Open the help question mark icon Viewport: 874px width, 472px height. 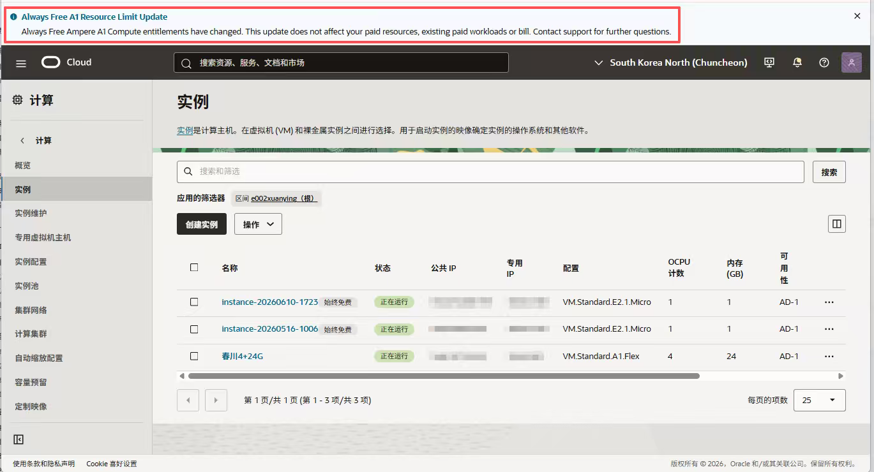(x=824, y=63)
